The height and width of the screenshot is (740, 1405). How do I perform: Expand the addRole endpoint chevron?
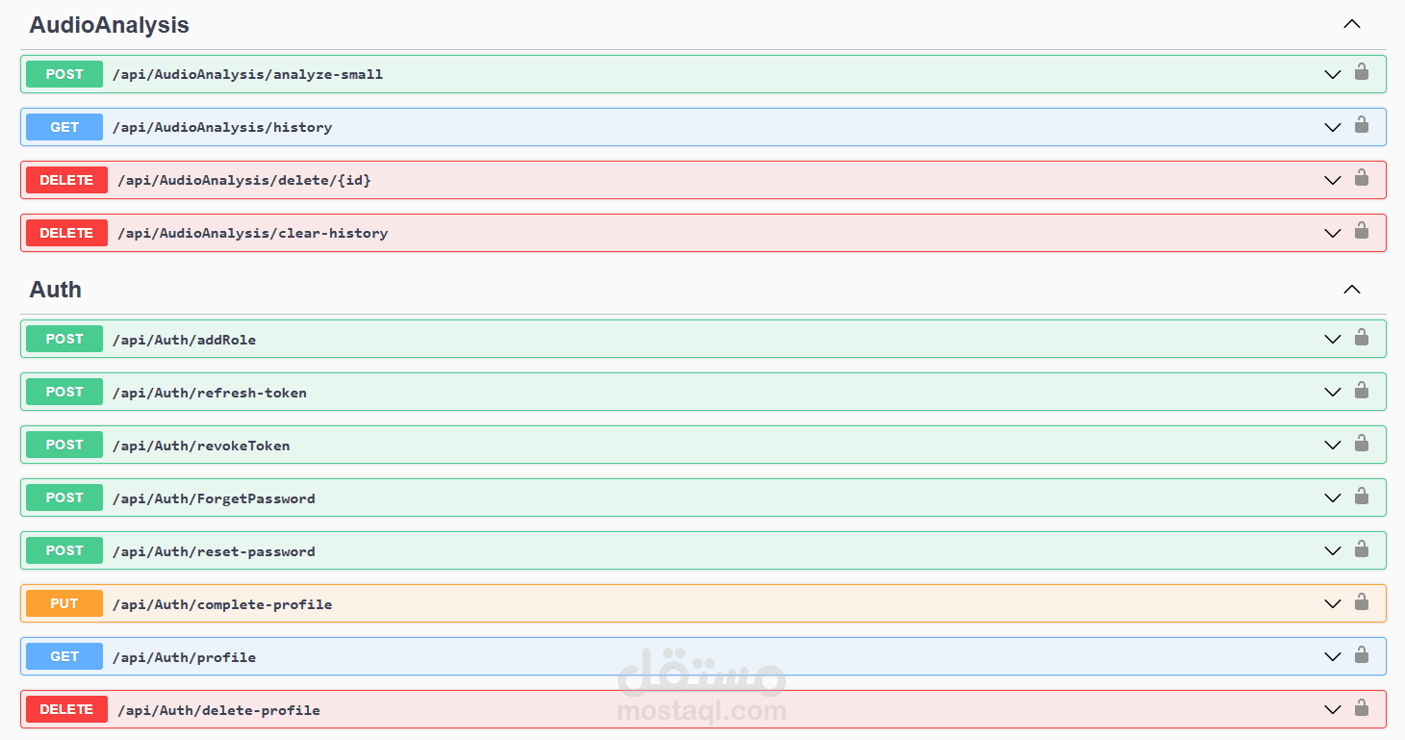(1333, 339)
